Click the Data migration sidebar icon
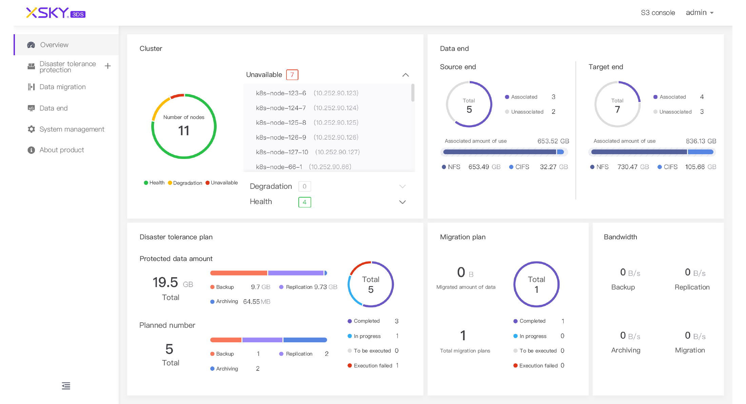The image size is (746, 404). [x=31, y=87]
